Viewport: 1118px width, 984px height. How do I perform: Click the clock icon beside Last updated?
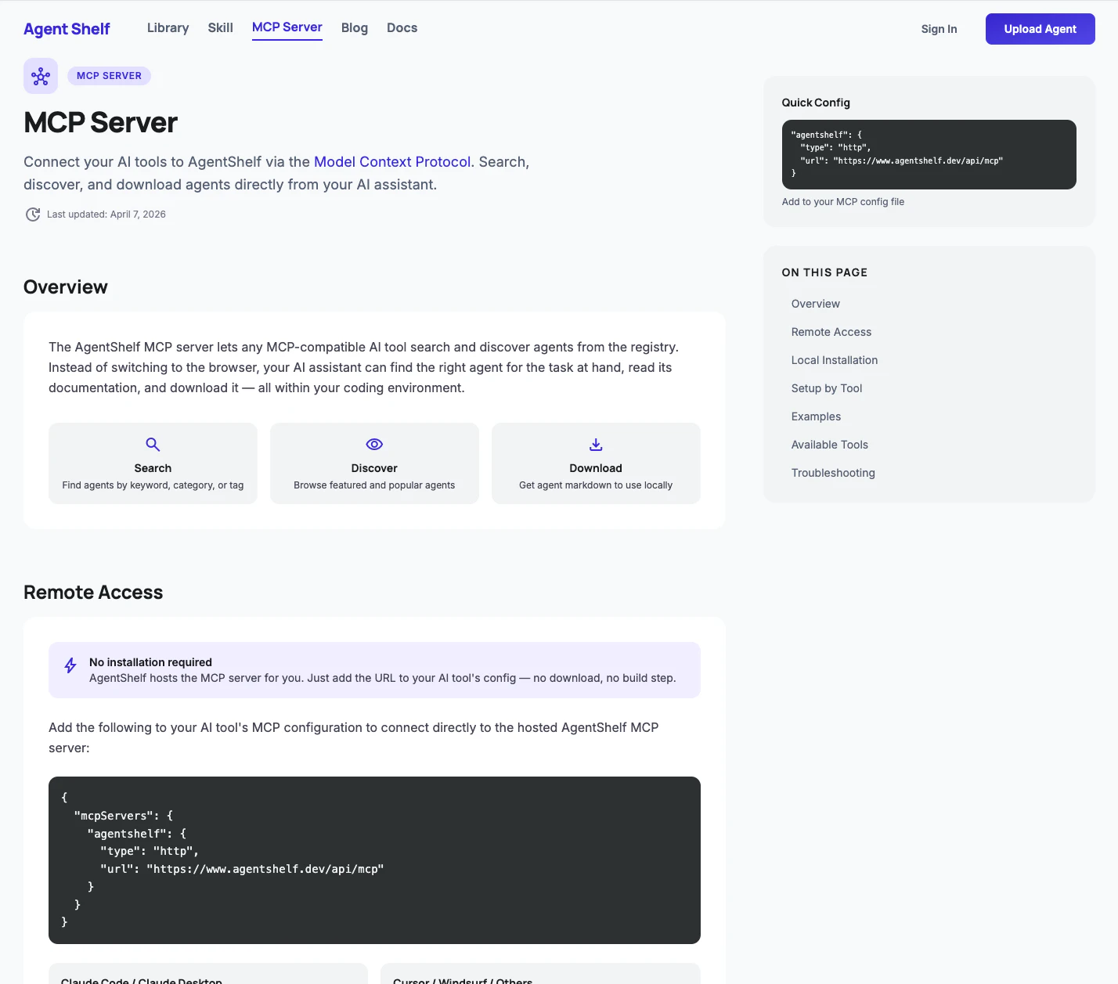pyautogui.click(x=33, y=214)
